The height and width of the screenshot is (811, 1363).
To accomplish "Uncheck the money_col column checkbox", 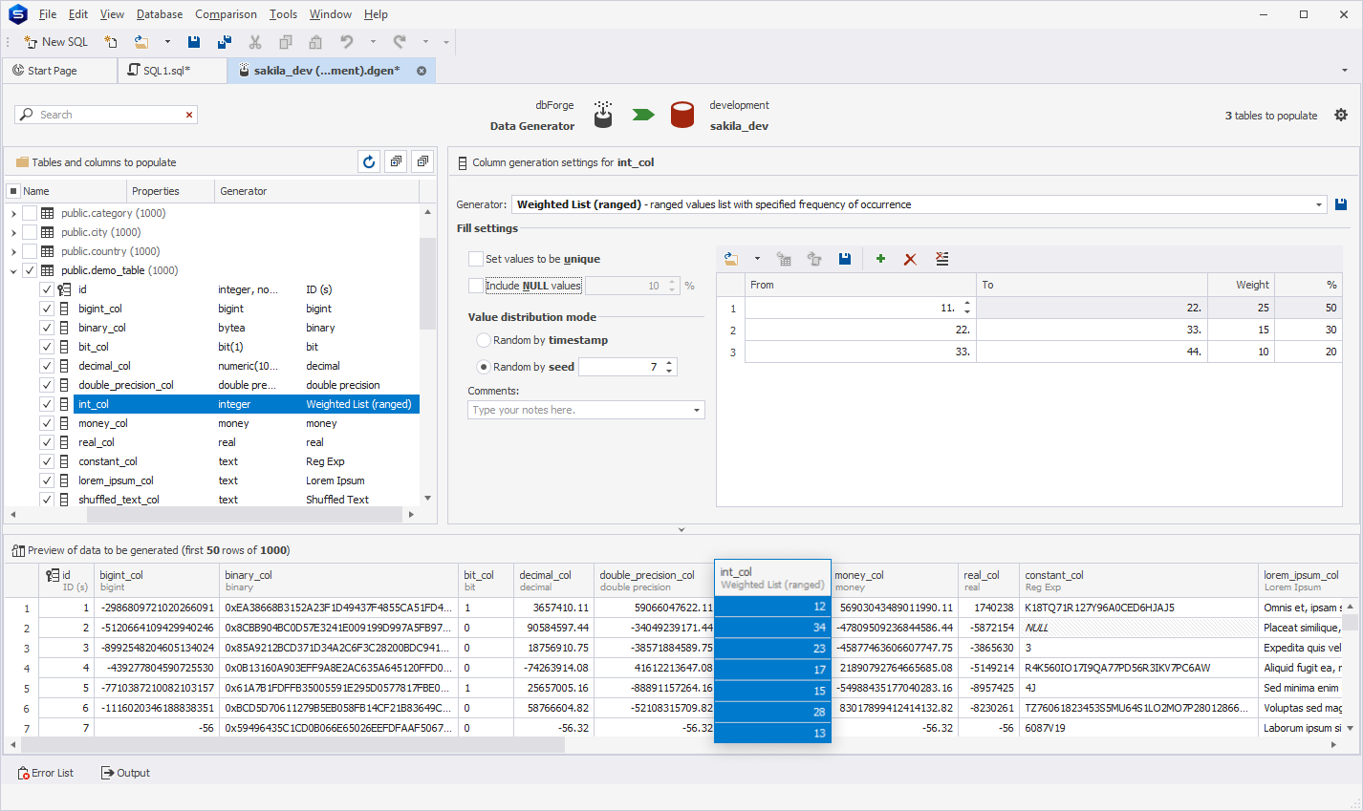I will pyautogui.click(x=47, y=423).
